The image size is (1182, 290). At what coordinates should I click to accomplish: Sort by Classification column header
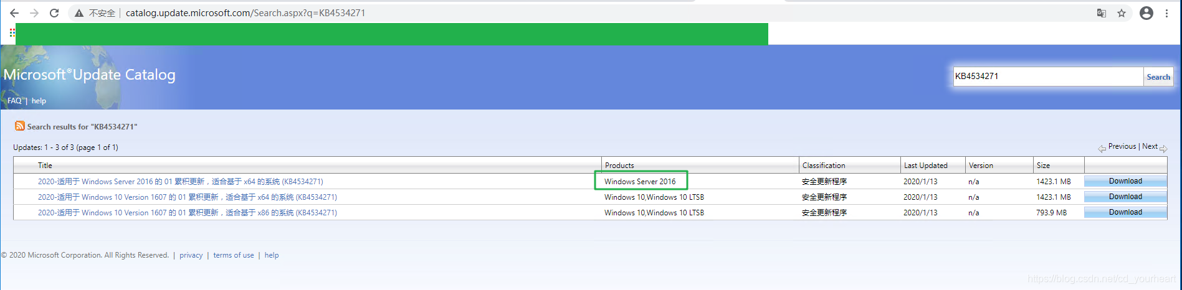click(x=824, y=166)
